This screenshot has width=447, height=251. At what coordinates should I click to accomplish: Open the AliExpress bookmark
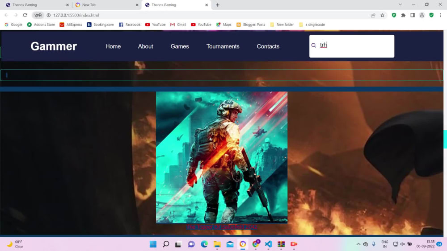pos(71,25)
